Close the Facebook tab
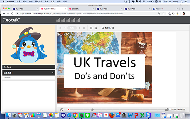 tap(177, 9)
